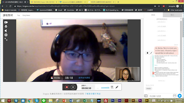Open Other bookmarks folder
The height and width of the screenshot is (103, 184).
(175, 10)
